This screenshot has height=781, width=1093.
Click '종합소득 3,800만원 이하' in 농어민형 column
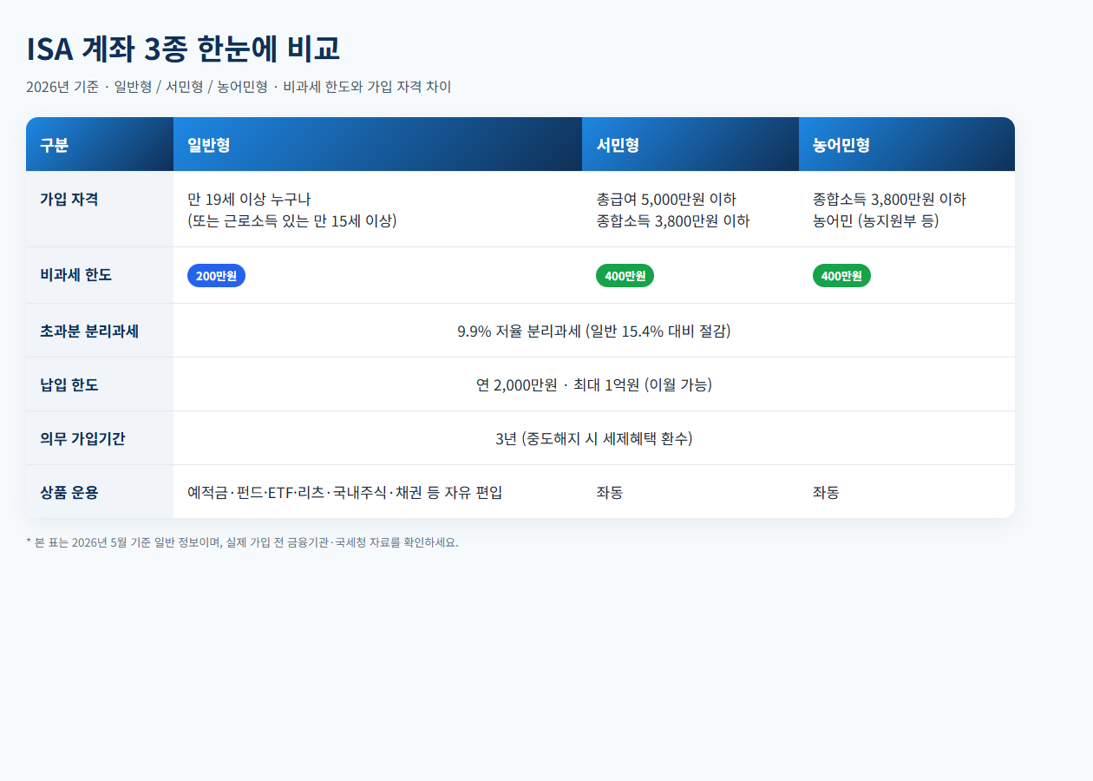pyautogui.click(x=889, y=199)
